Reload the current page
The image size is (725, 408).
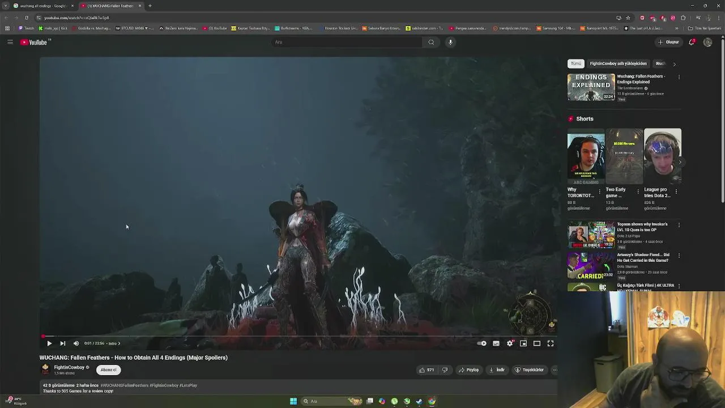tap(27, 18)
